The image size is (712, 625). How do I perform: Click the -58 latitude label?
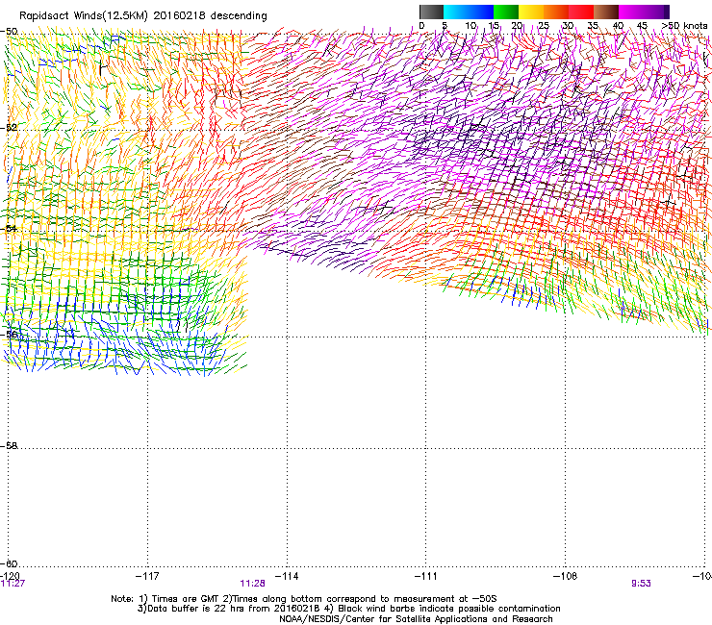pos(9,446)
